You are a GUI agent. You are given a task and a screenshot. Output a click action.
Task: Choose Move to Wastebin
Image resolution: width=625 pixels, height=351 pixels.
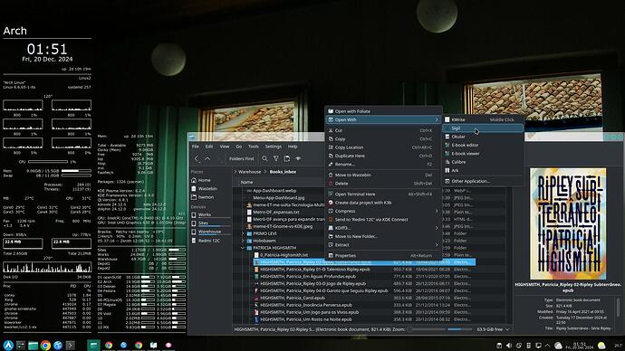click(x=383, y=175)
